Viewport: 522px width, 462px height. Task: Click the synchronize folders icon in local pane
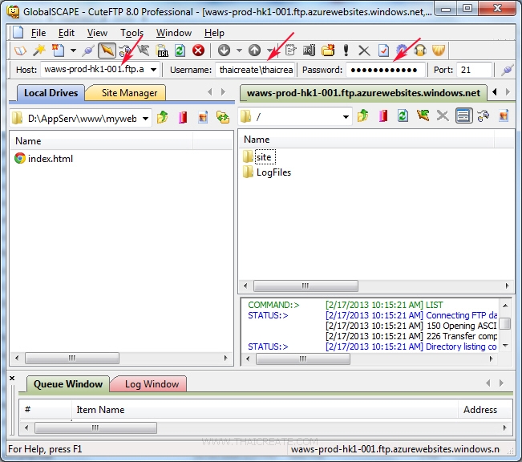(223, 117)
